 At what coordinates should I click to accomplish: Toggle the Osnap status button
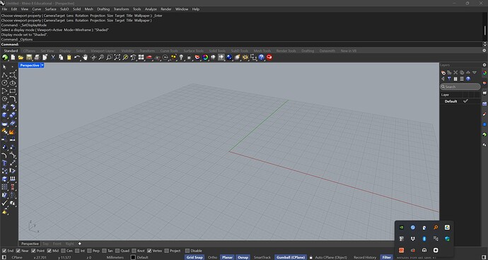click(243, 257)
